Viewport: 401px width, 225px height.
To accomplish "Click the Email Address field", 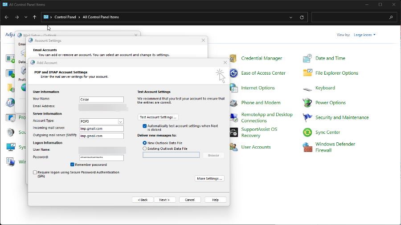I will [103, 108].
